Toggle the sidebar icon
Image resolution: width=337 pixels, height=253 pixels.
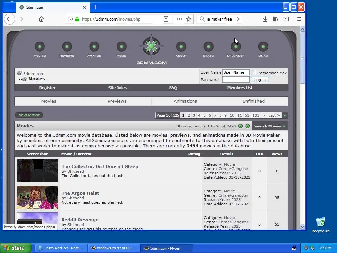click(286, 19)
